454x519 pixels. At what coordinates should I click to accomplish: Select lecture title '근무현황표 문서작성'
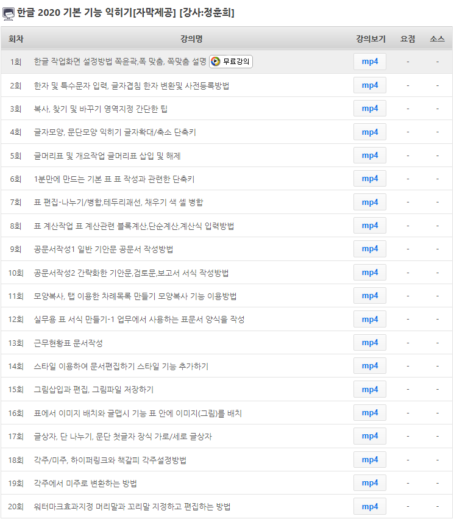click(68, 343)
